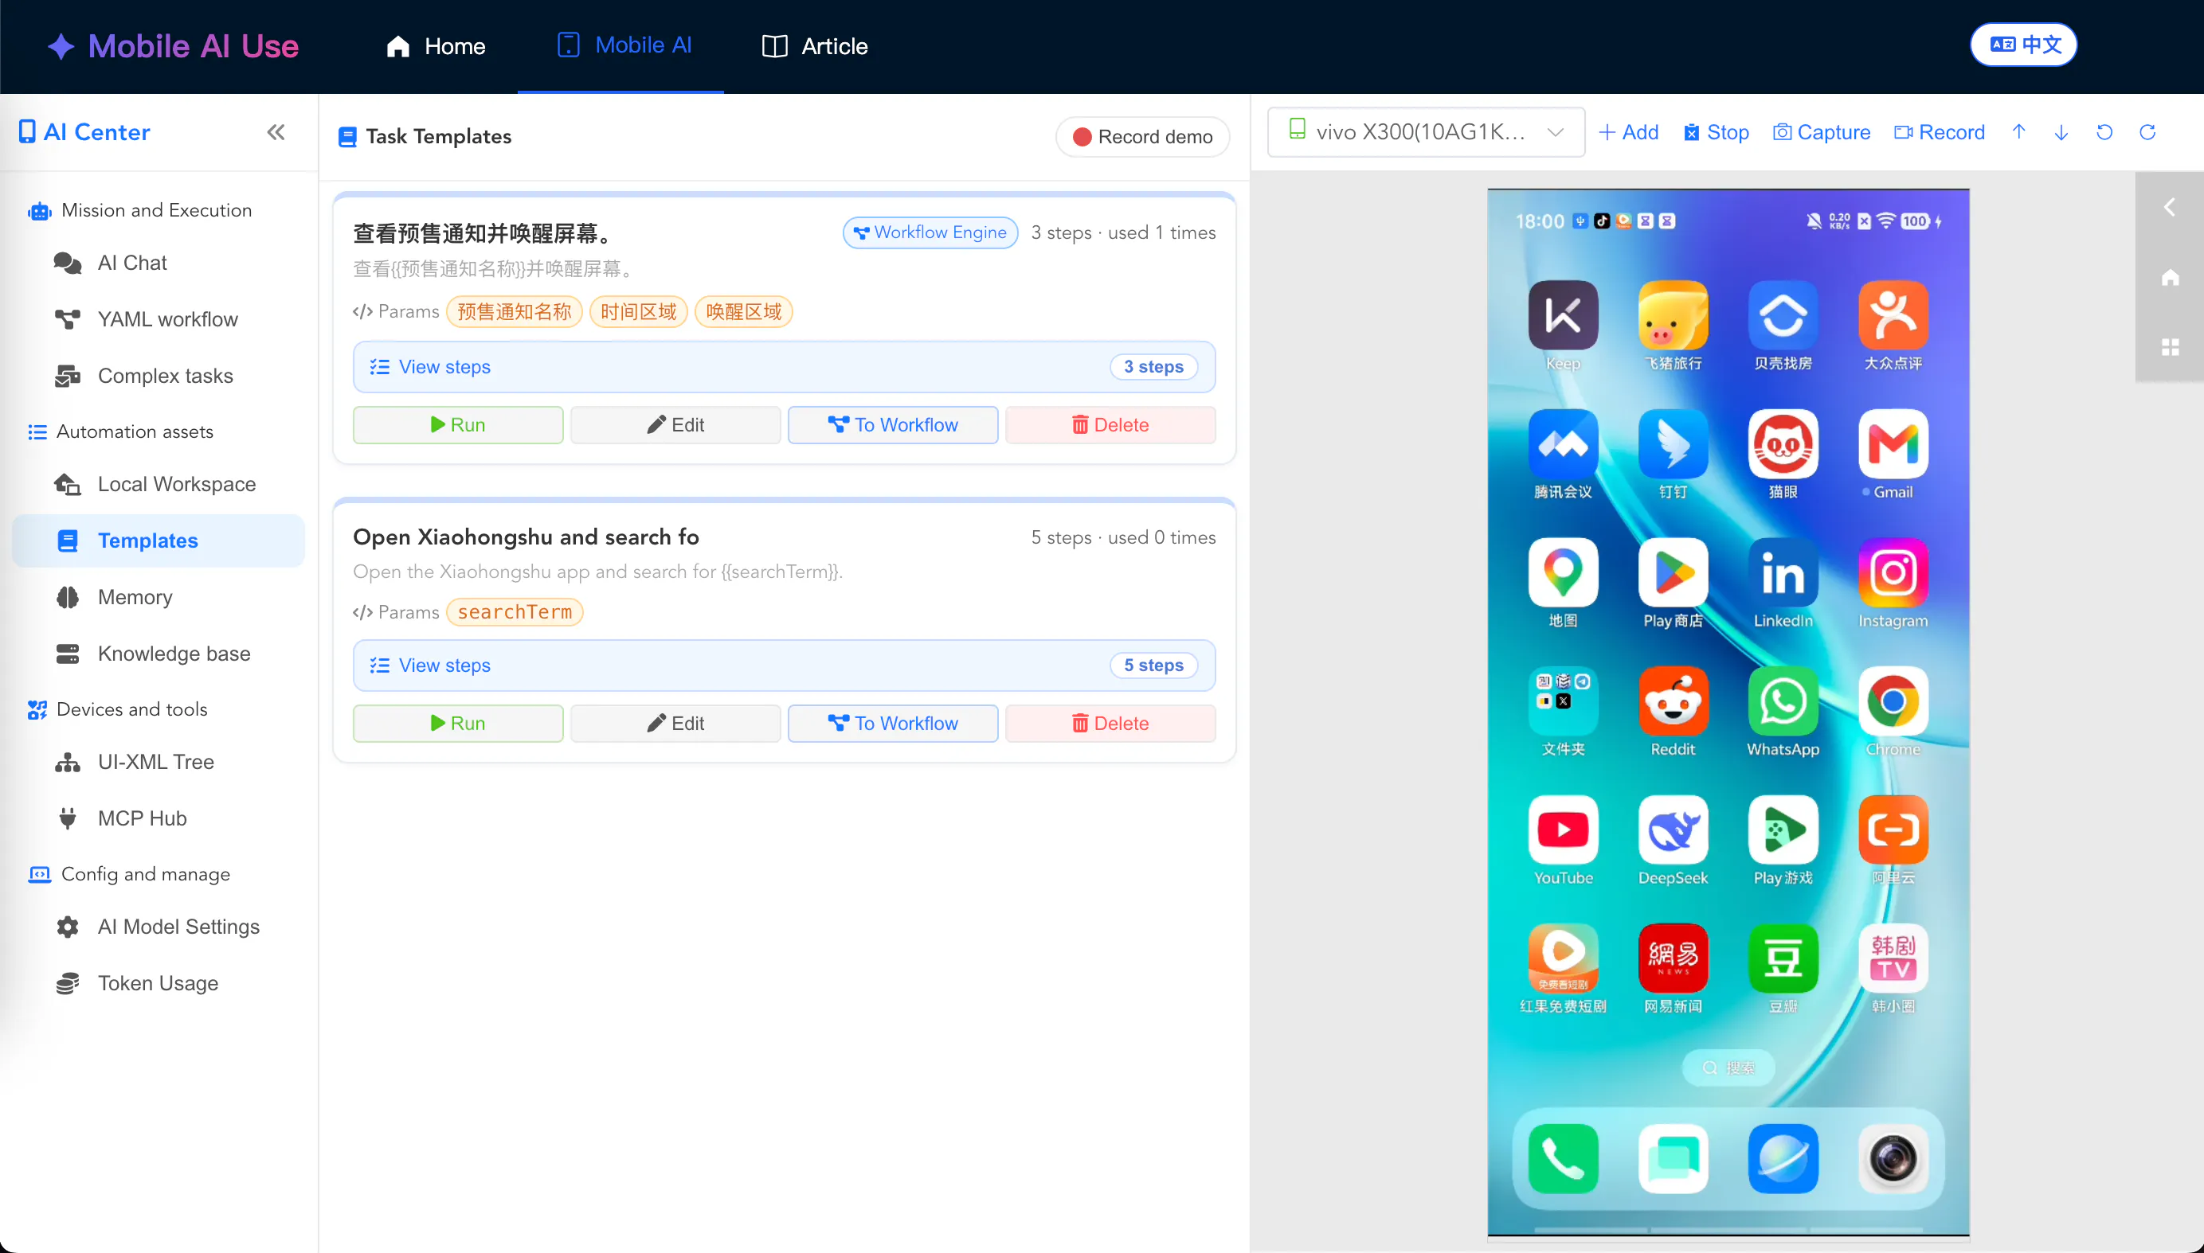The width and height of the screenshot is (2204, 1253).
Task: Tap the Phone dialer dock icon
Action: 1563,1158
